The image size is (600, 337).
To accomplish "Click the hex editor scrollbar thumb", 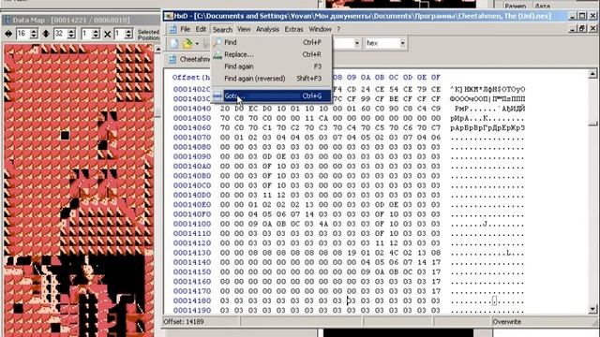I will pos(592,124).
